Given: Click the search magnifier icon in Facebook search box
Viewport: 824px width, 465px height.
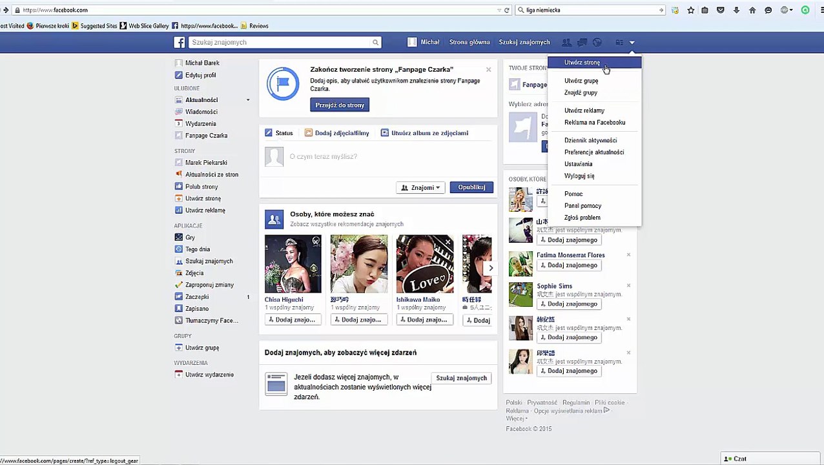Looking at the screenshot, I should 375,43.
